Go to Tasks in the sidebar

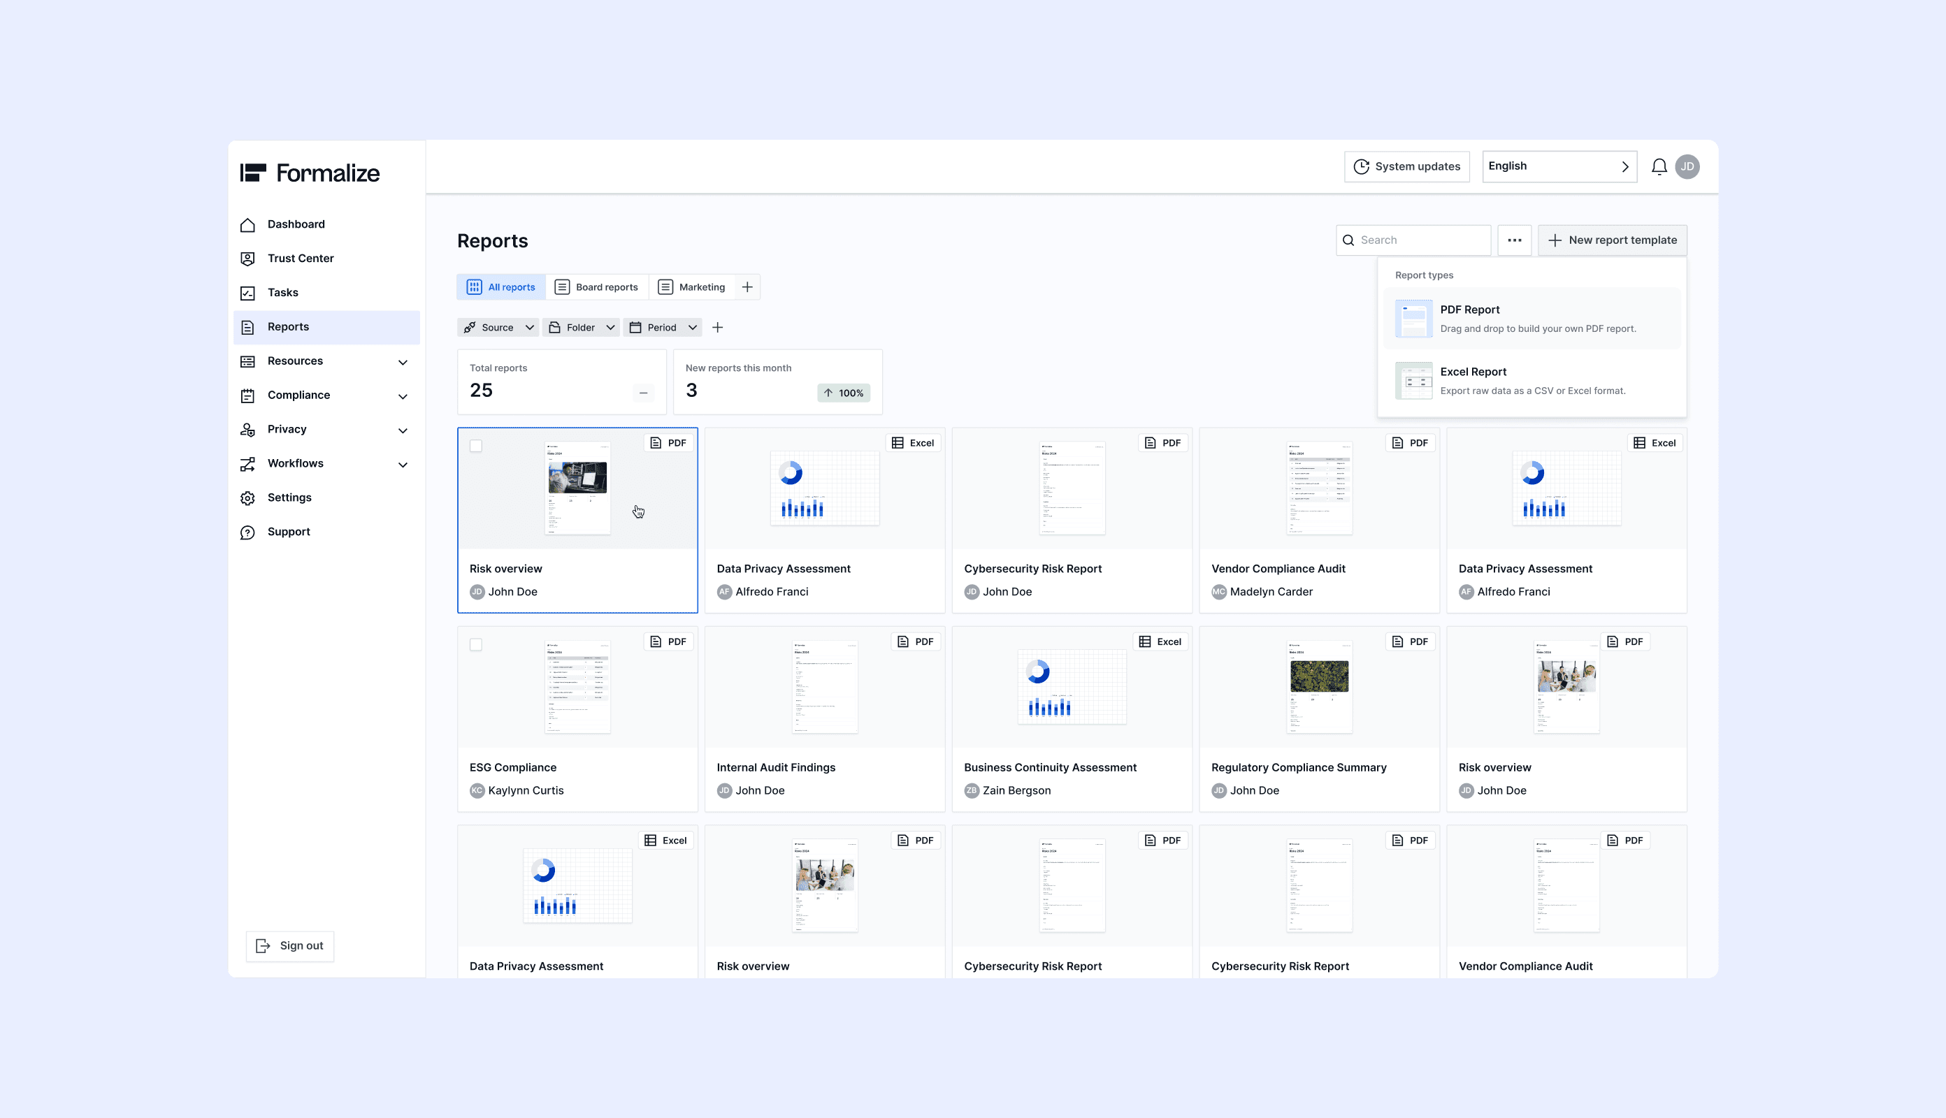[282, 293]
